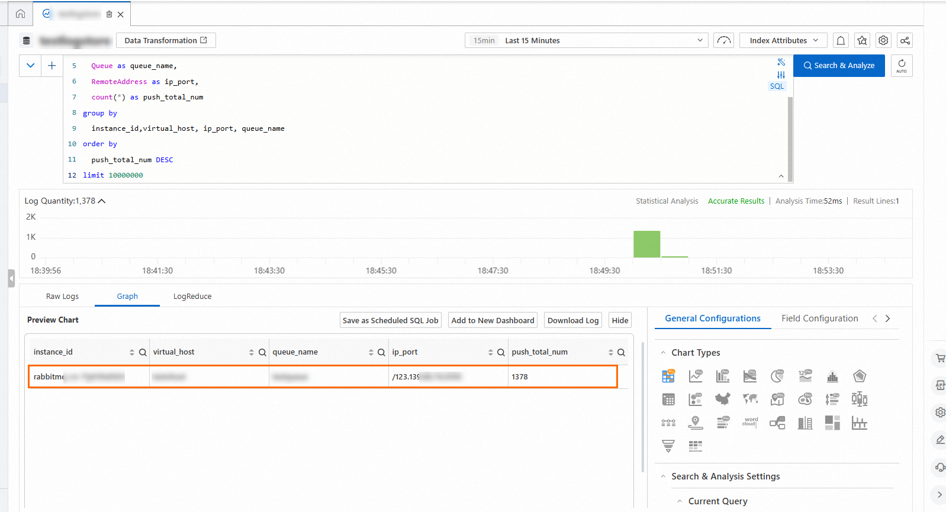Click Search & Analyze button

[x=839, y=66]
